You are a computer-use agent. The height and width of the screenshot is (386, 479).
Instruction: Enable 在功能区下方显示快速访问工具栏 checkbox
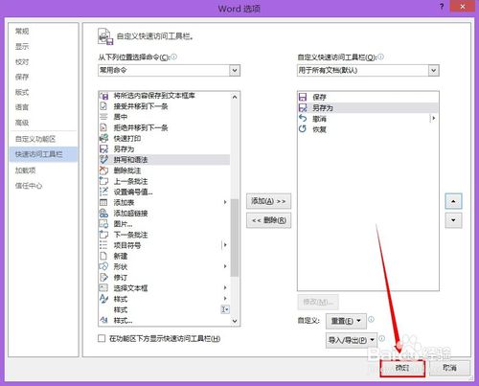click(102, 338)
